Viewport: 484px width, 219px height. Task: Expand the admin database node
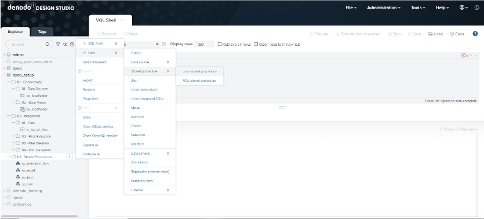4,54
